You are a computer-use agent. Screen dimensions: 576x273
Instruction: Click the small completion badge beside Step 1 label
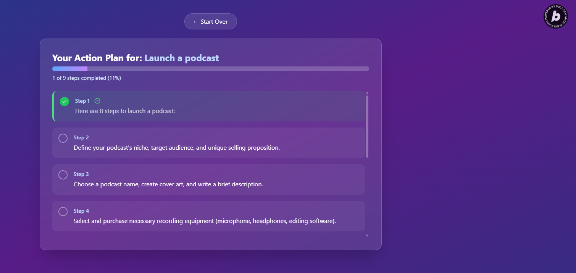coord(97,100)
